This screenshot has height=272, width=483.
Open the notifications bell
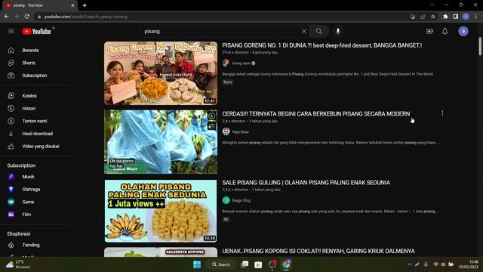445,31
